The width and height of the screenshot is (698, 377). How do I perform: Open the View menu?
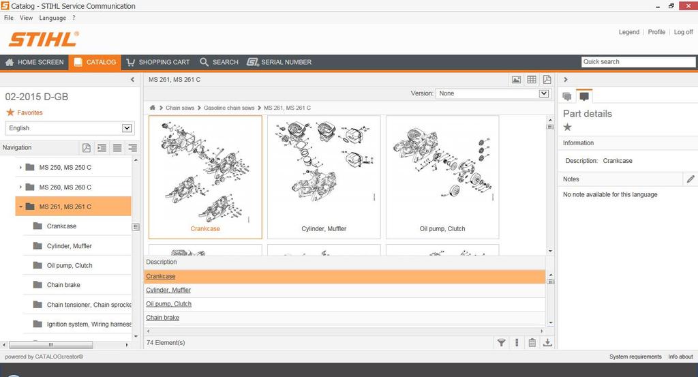[x=27, y=18]
